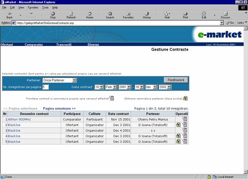Image resolution: width=248 pixels, height=180 pixels.
Task: Open the Tranzactii site menu
Action: pyautogui.click(x=64, y=45)
